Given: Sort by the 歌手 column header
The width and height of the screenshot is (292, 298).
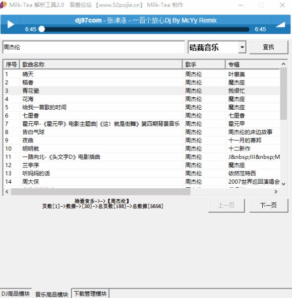Looking at the screenshot, I should coord(204,65).
